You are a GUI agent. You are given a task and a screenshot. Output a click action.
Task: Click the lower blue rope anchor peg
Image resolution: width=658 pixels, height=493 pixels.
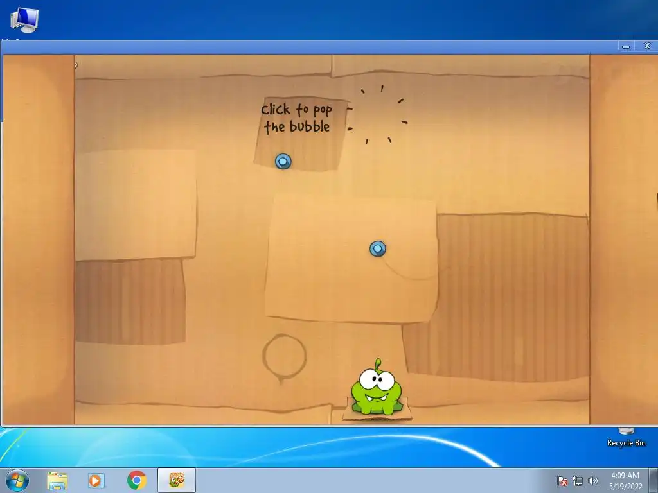[x=378, y=249]
